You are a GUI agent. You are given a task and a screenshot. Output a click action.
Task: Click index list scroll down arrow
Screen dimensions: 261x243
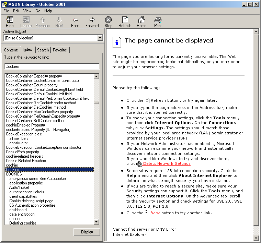pos(97,221)
